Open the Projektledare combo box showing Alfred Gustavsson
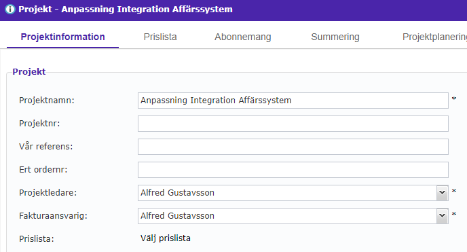Viewport: 467px width, 252px height. tap(293, 193)
